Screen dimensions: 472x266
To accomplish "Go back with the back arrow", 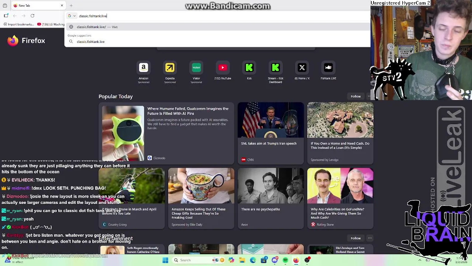I will click(15, 16).
